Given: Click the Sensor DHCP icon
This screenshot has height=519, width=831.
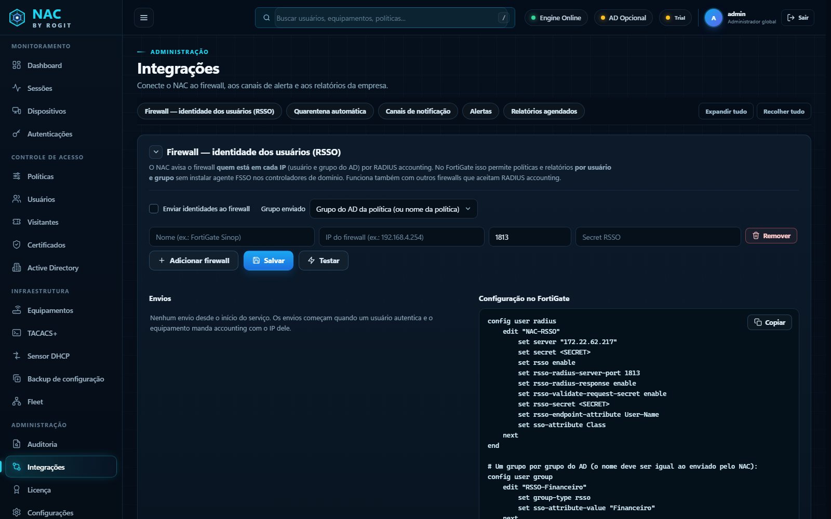Looking at the screenshot, I should [17, 356].
